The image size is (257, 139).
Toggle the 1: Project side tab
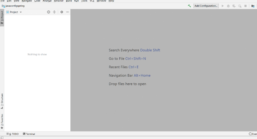(x=2, y=17)
